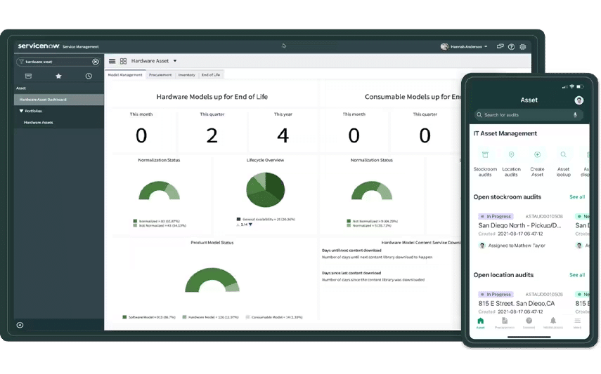Click the hamburger menu beside the dashboard name

[112, 61]
